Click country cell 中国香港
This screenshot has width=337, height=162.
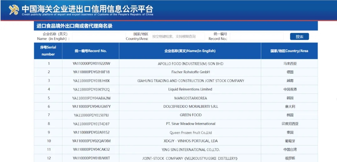[x=290, y=89]
